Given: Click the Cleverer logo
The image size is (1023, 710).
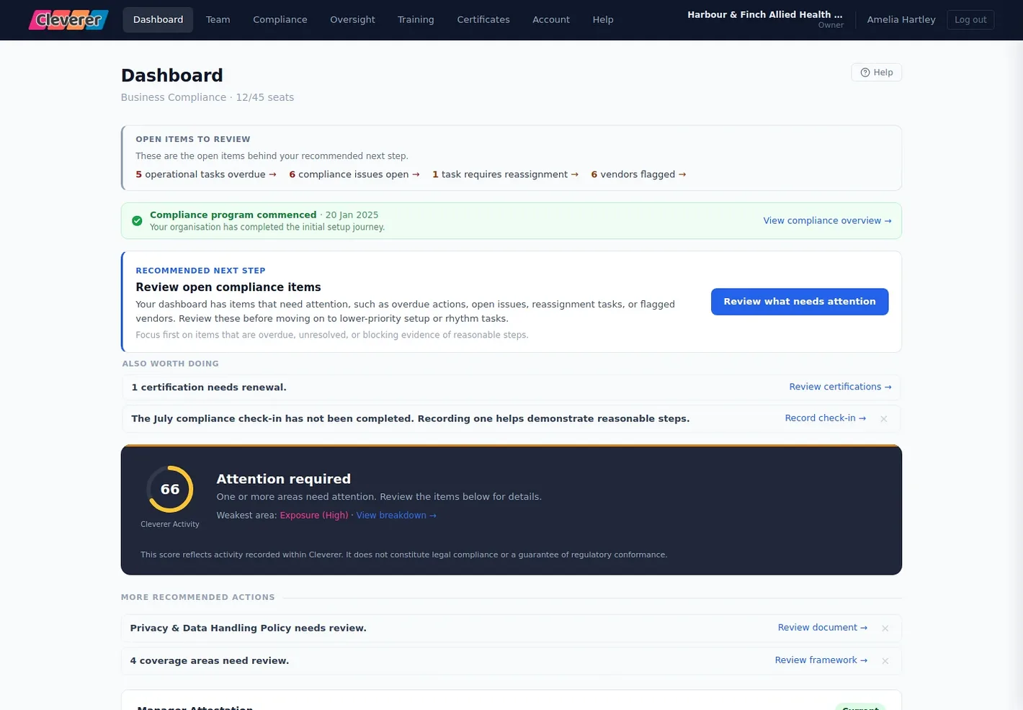Looking at the screenshot, I should point(68,19).
